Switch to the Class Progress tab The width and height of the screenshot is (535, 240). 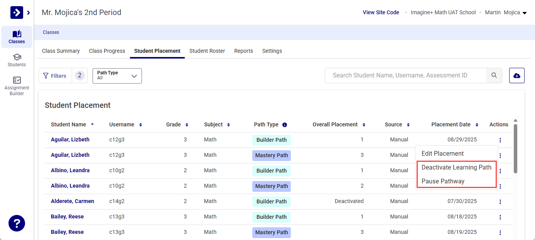coord(107,51)
